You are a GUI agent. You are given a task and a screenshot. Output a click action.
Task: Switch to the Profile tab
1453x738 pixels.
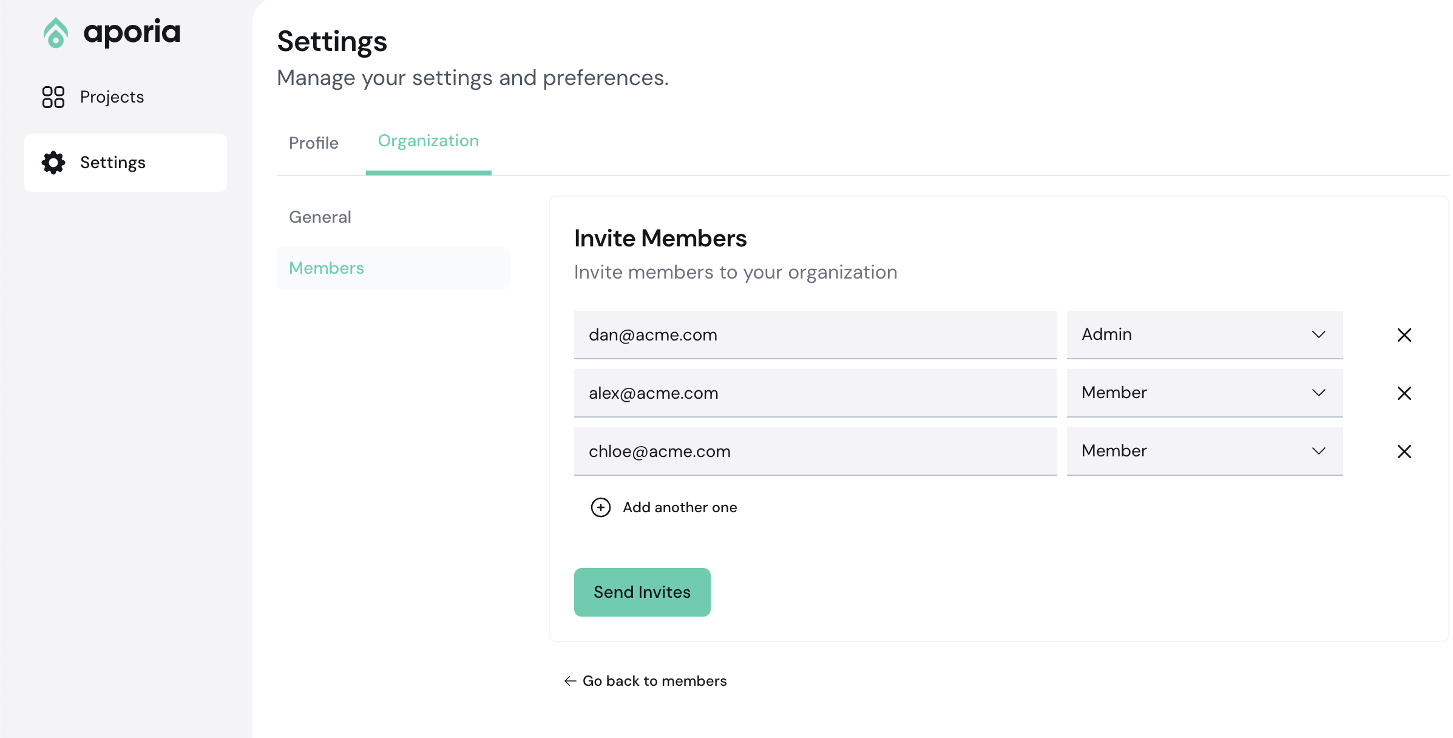point(313,143)
